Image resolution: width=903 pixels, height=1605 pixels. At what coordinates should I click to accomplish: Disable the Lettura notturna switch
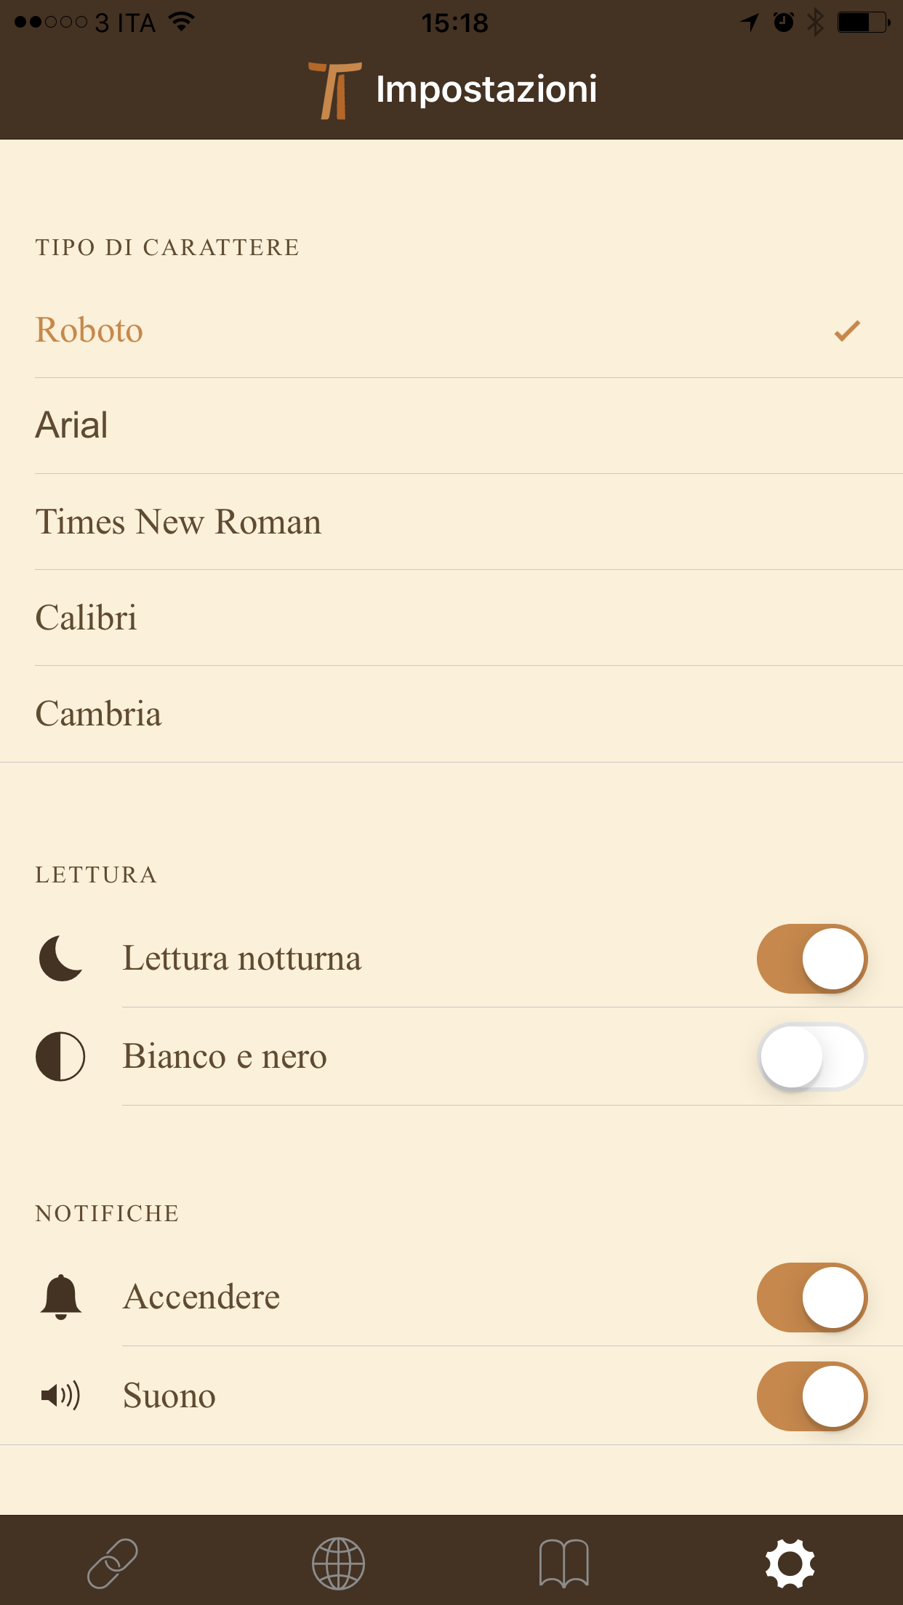pyautogui.click(x=811, y=959)
